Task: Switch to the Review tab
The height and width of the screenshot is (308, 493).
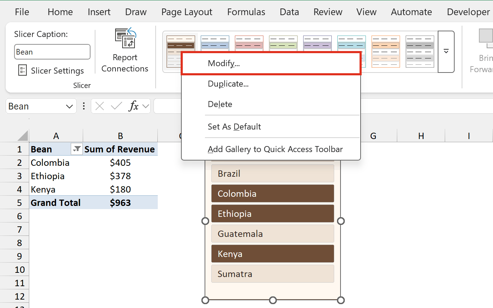Action: coord(328,12)
